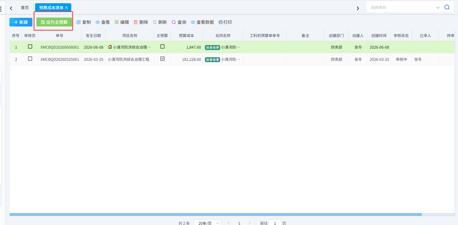Click 刷新 to reload the list
Viewport: 458px width, 225px height.
point(160,22)
